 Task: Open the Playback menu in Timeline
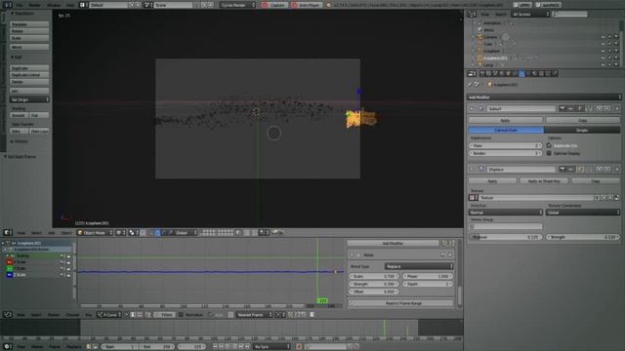(73, 347)
